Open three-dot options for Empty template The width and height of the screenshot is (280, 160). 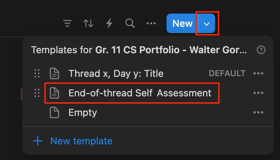258,113
